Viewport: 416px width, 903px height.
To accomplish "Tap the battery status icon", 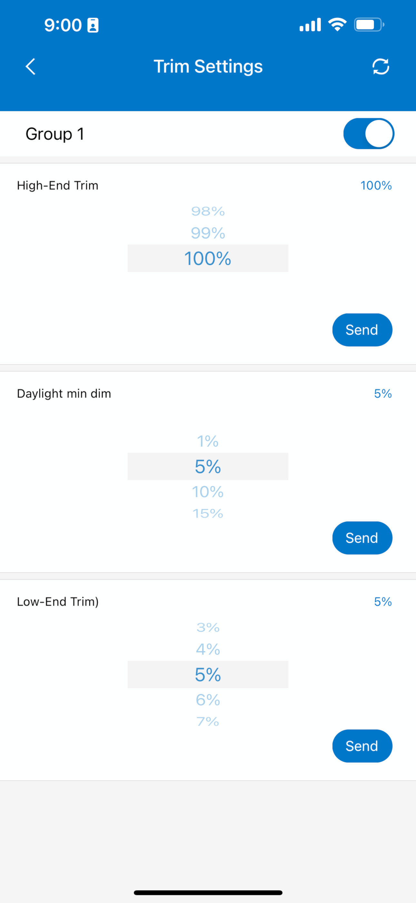I will point(369,25).
